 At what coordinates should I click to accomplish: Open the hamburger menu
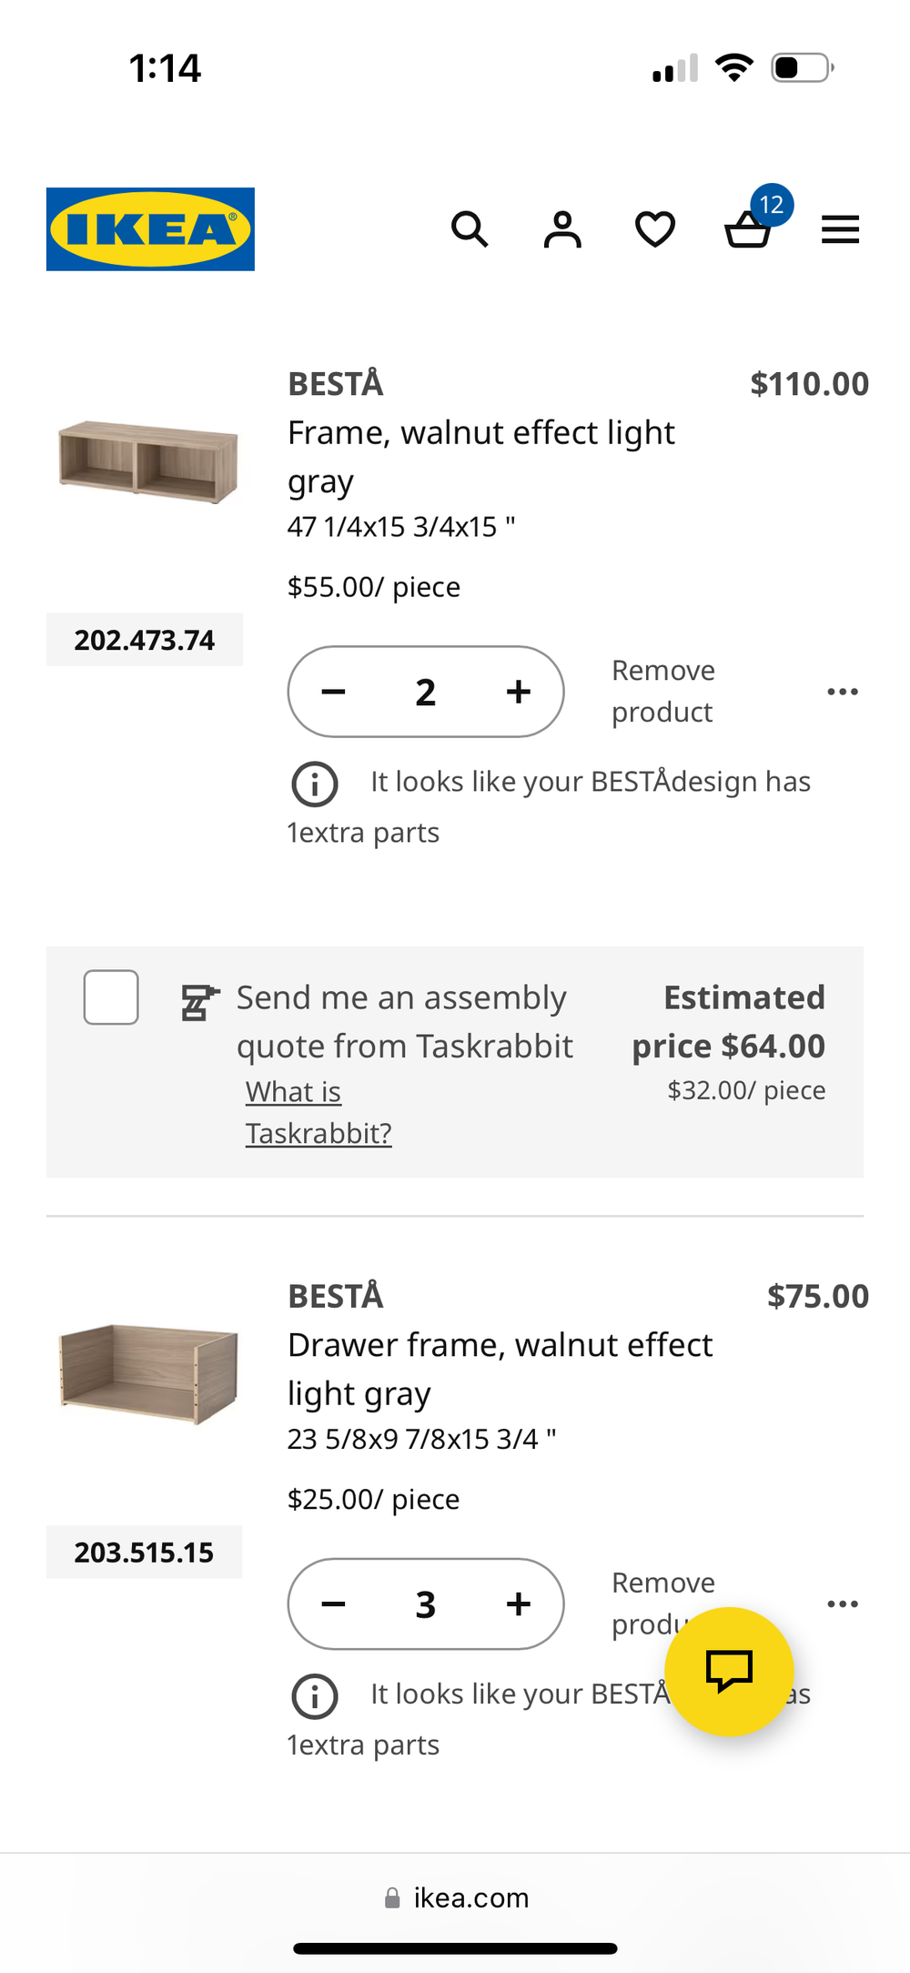click(840, 229)
